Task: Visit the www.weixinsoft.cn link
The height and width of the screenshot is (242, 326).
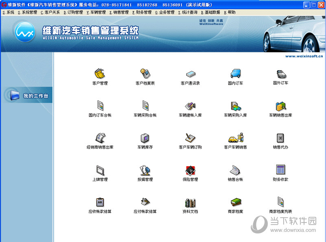Action: coord(304,56)
